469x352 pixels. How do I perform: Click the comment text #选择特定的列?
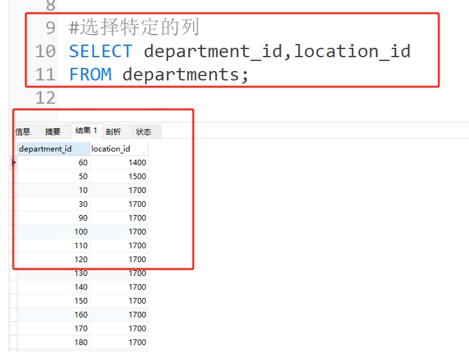[x=134, y=28]
